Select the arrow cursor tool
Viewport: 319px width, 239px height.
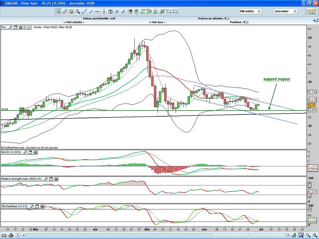(x=58, y=11)
